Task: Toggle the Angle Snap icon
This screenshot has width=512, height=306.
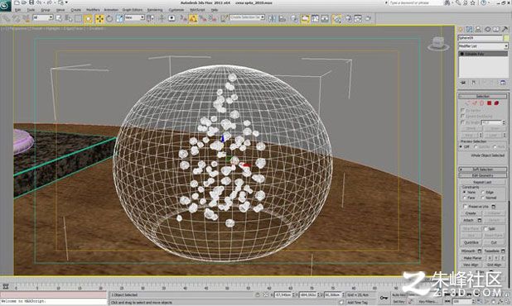Action: pos(193,18)
